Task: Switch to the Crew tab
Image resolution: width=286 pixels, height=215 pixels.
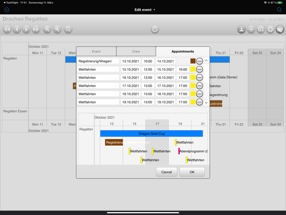Action: click(x=136, y=51)
